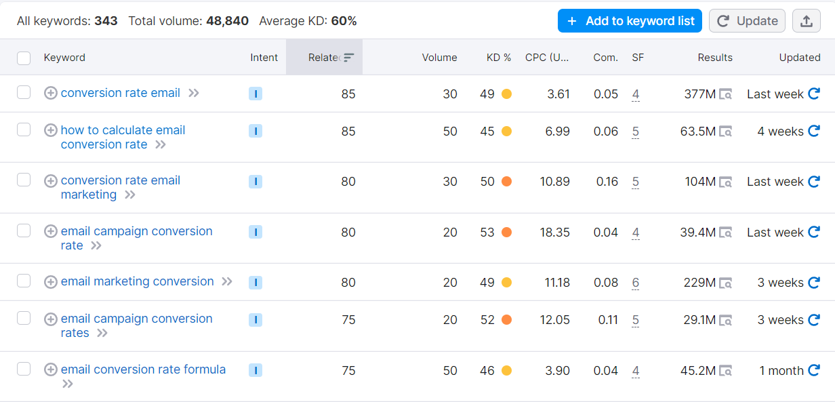Open SERP view icon next to 229M
Viewport: 835px width, 402px height.
(726, 283)
